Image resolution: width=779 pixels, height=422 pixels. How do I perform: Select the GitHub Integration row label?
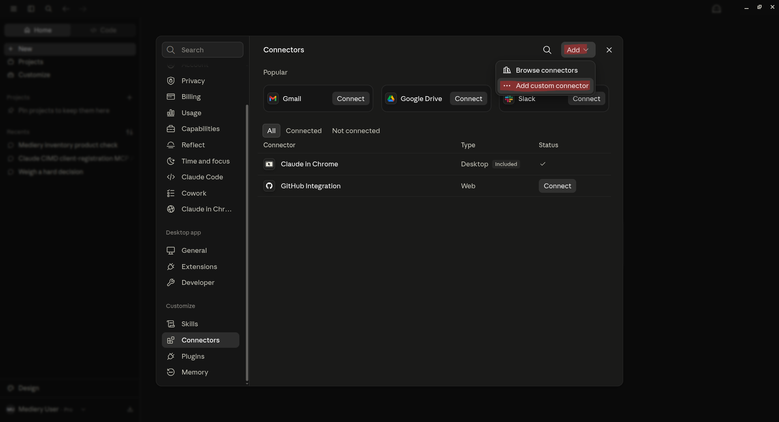[x=311, y=186]
